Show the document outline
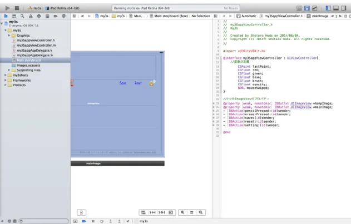 point(81,212)
